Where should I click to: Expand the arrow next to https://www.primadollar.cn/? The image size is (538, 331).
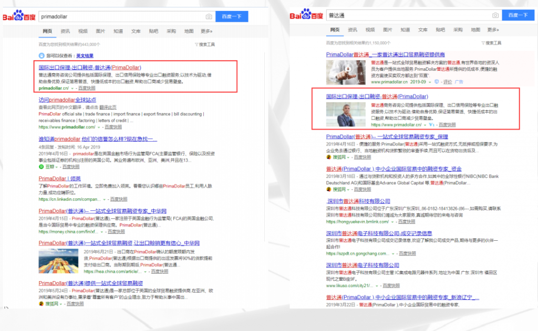pos(424,124)
